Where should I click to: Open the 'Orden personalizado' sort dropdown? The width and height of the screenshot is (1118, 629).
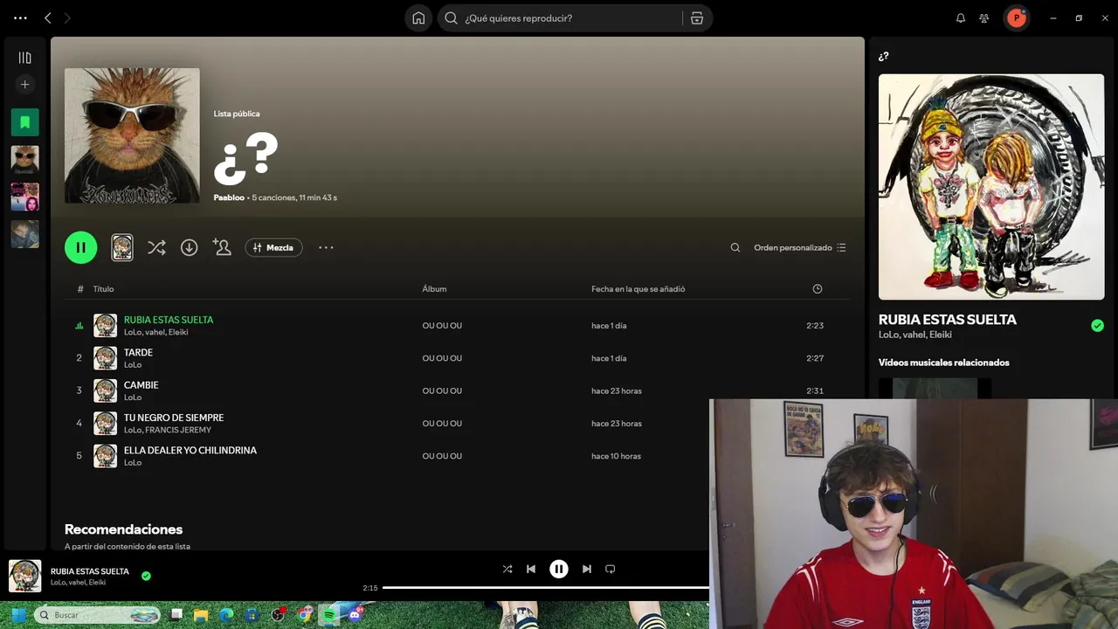pyautogui.click(x=800, y=247)
